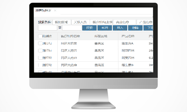Select the 按医院档案 tab
This screenshot has height=112, width=187.
(x=43, y=11)
